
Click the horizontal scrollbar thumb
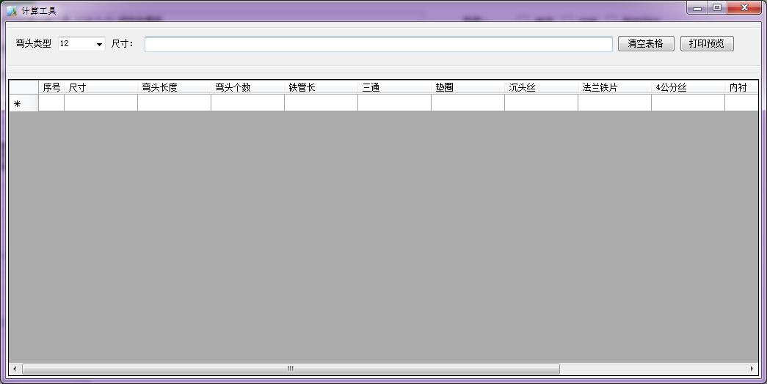291,369
